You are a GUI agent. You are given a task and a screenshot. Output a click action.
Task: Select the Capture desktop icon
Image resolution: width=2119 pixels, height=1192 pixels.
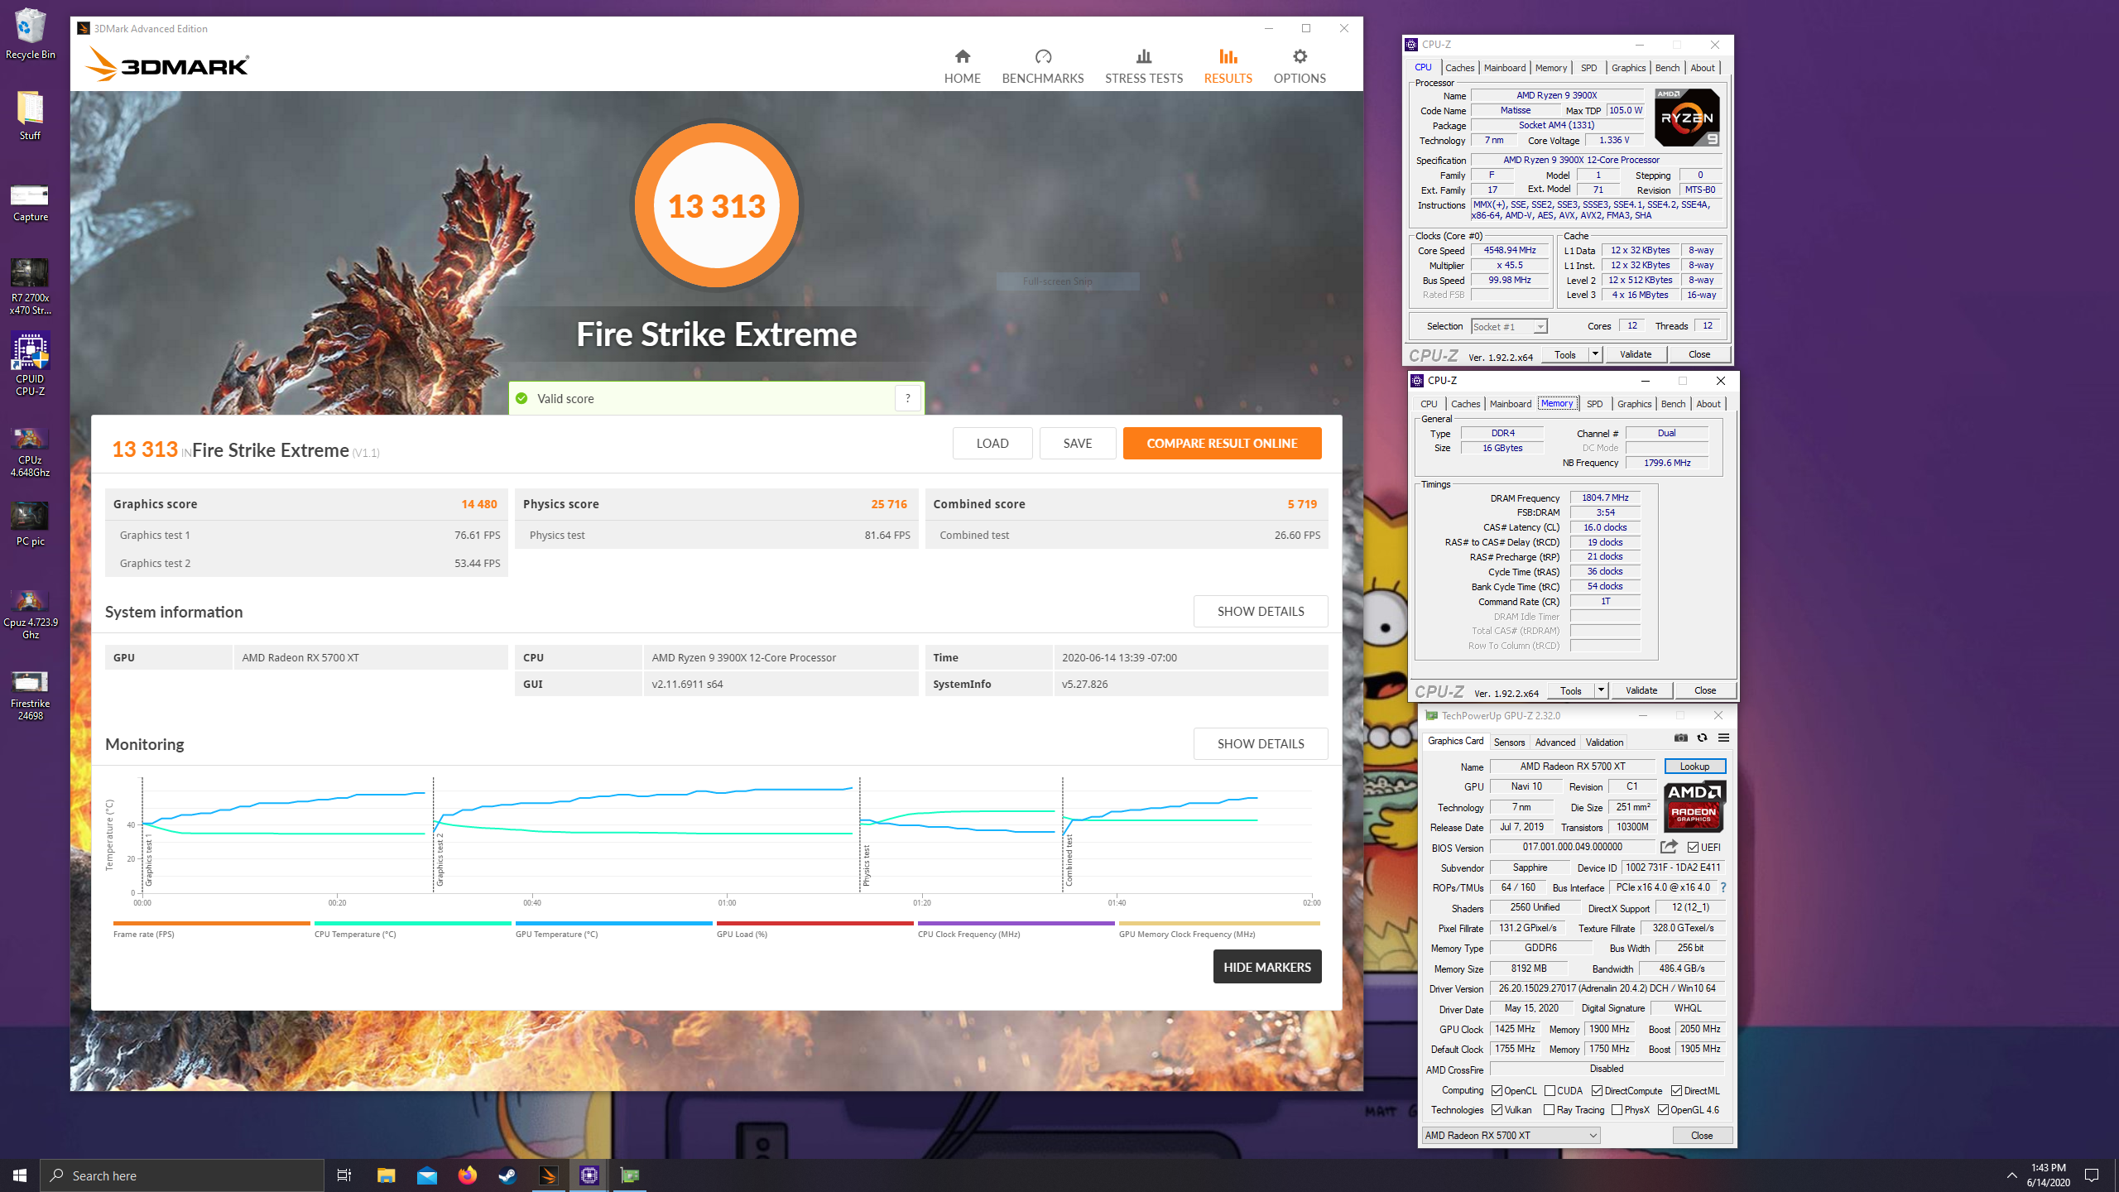31,203
